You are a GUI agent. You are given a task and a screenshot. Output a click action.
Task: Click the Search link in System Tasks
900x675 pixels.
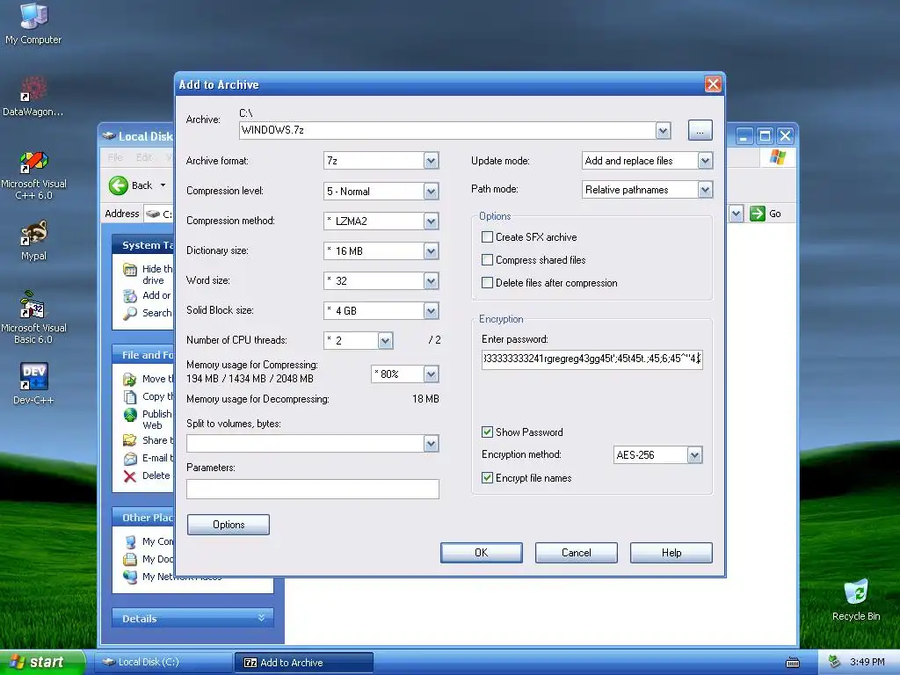156,313
